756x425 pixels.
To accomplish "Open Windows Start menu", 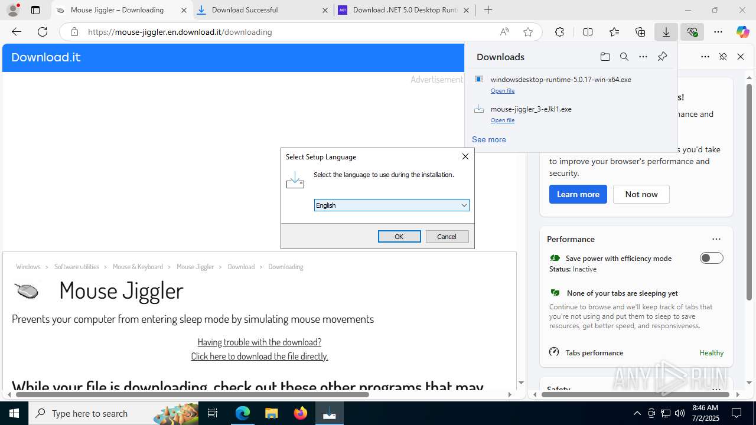I will [14, 413].
